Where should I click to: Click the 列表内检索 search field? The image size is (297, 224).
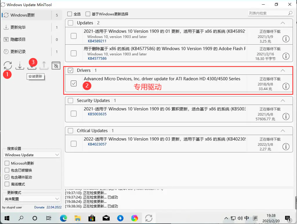pos(267,13)
